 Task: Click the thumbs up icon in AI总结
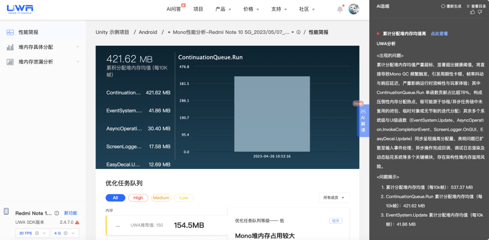tap(472, 12)
